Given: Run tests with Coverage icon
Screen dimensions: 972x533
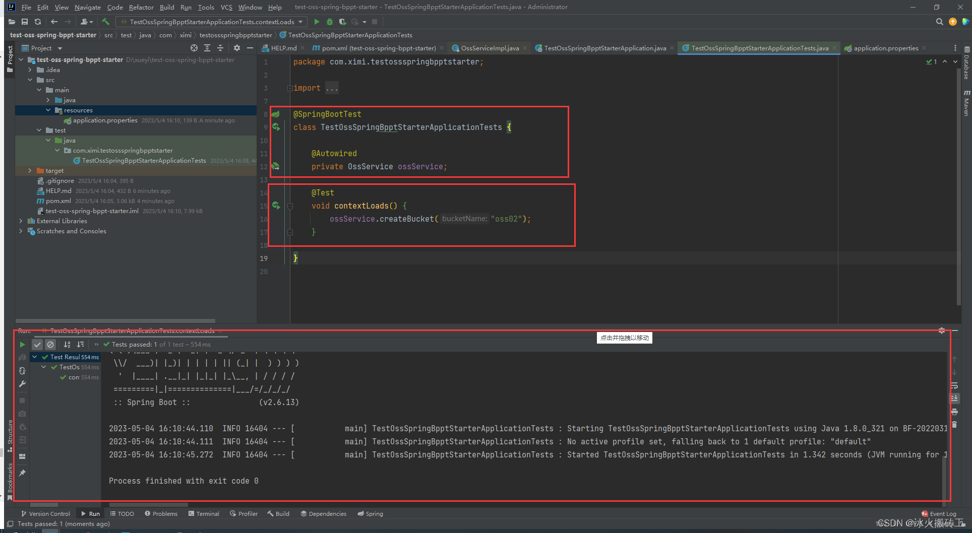Looking at the screenshot, I should (x=342, y=22).
